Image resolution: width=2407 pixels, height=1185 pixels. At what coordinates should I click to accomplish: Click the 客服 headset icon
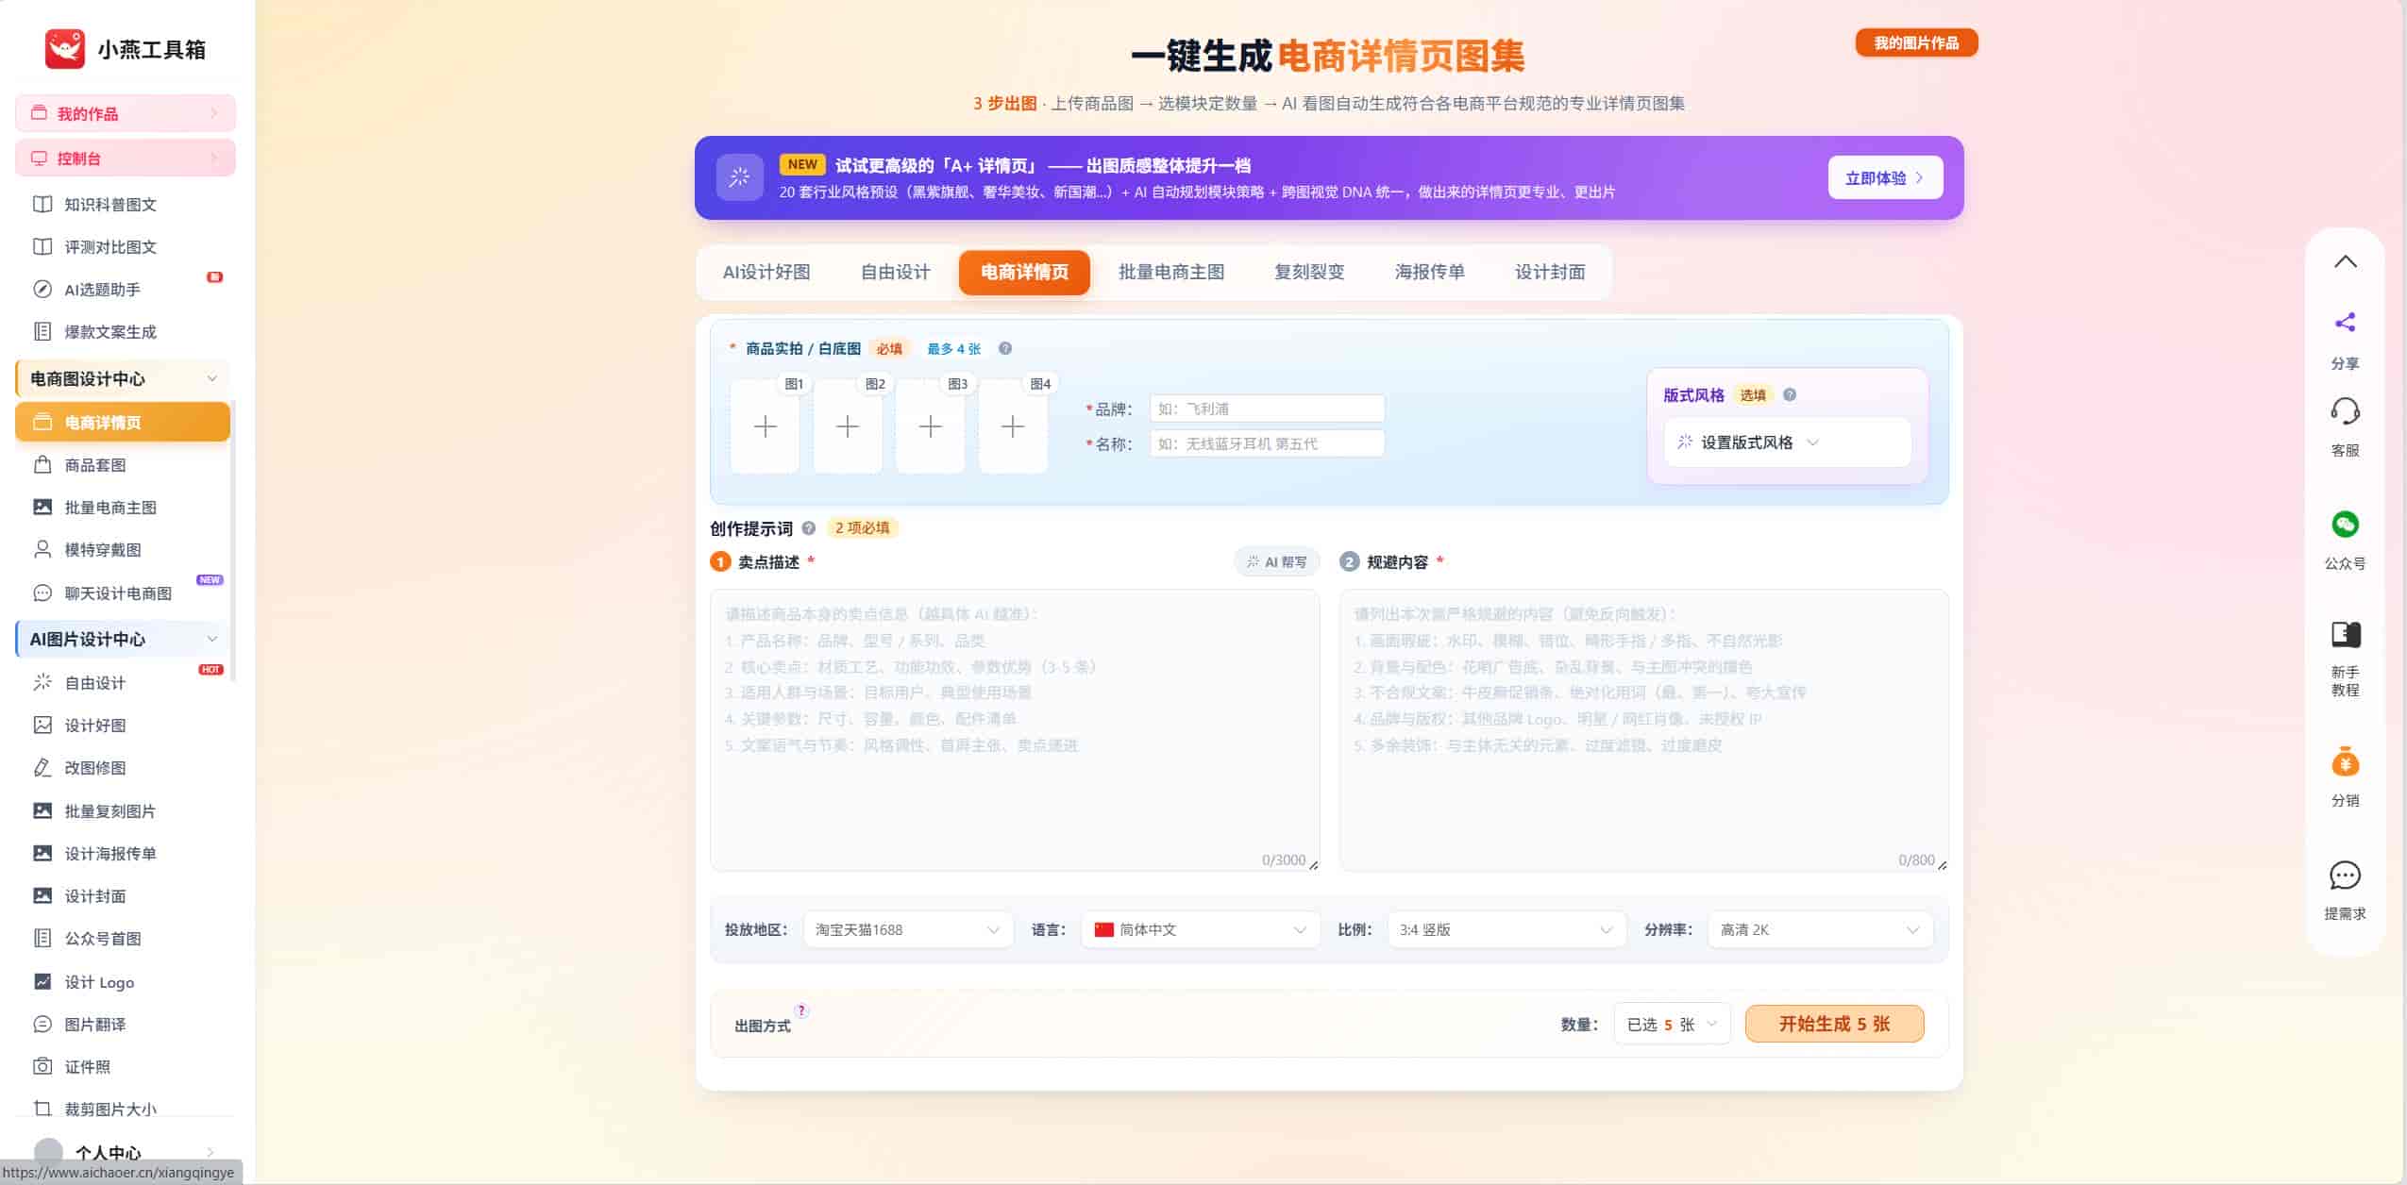coord(2345,411)
